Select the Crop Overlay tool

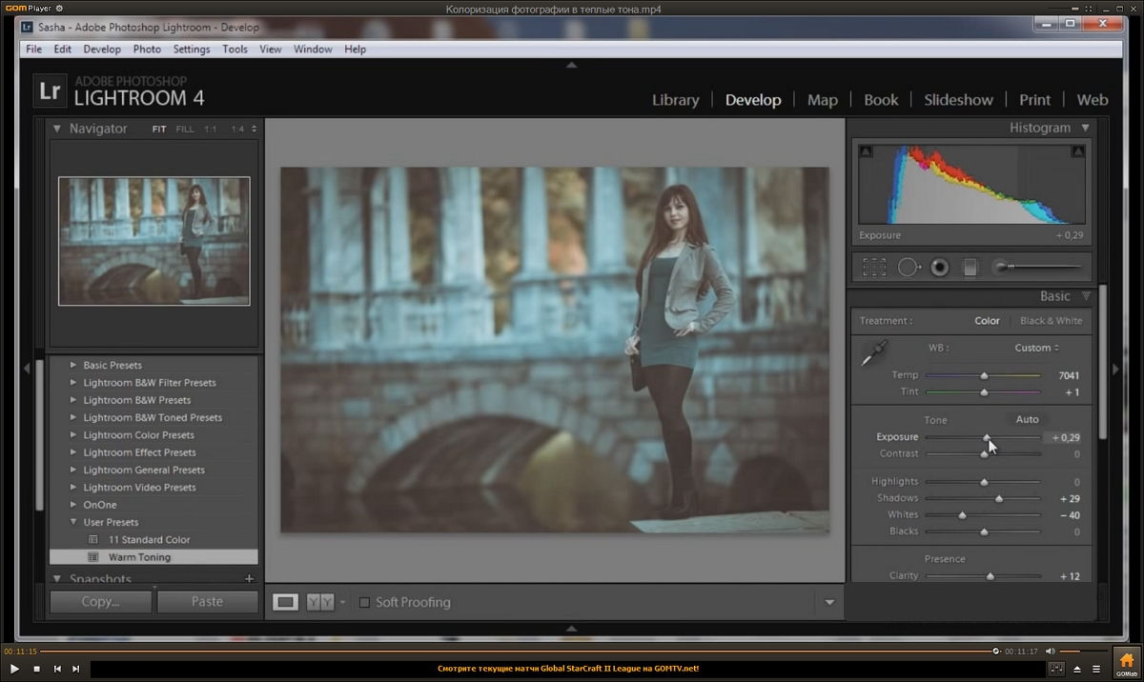(873, 268)
